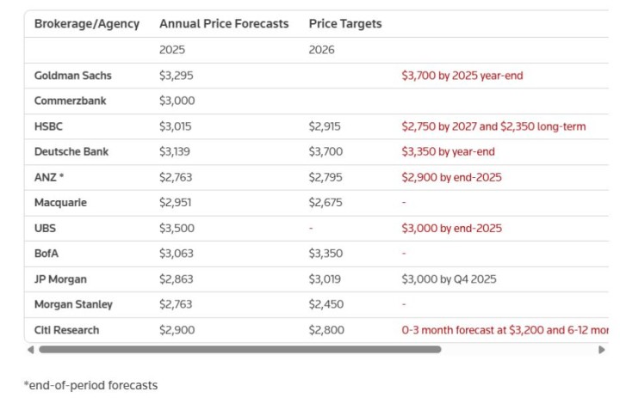The height and width of the screenshot is (398, 620).
Task: Click the Annual Price Forecasts column header
Action: click(x=224, y=24)
